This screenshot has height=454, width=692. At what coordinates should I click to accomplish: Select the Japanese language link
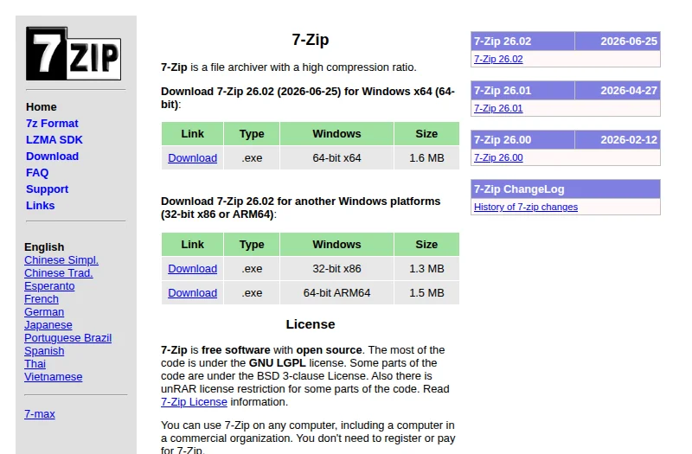coord(48,325)
